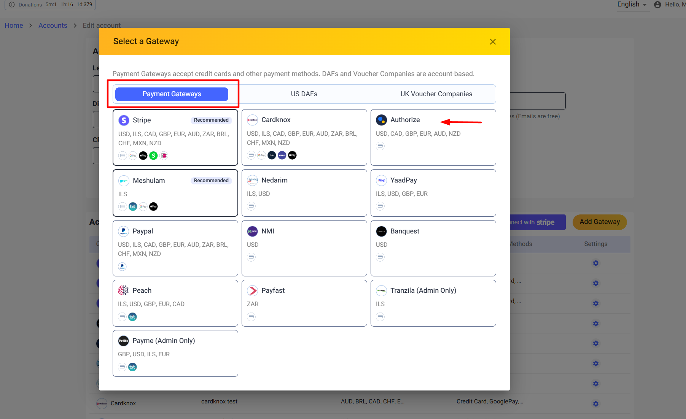Choose the NMI gateway title
The width and height of the screenshot is (686, 419).
point(268,231)
